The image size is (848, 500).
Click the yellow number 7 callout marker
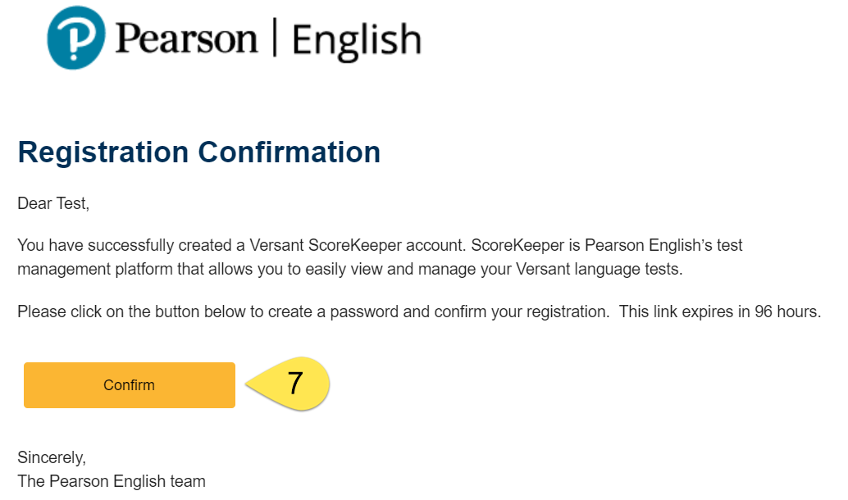coord(294,384)
